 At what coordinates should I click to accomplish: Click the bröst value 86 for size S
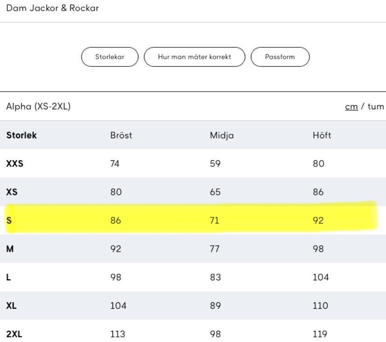(x=116, y=221)
